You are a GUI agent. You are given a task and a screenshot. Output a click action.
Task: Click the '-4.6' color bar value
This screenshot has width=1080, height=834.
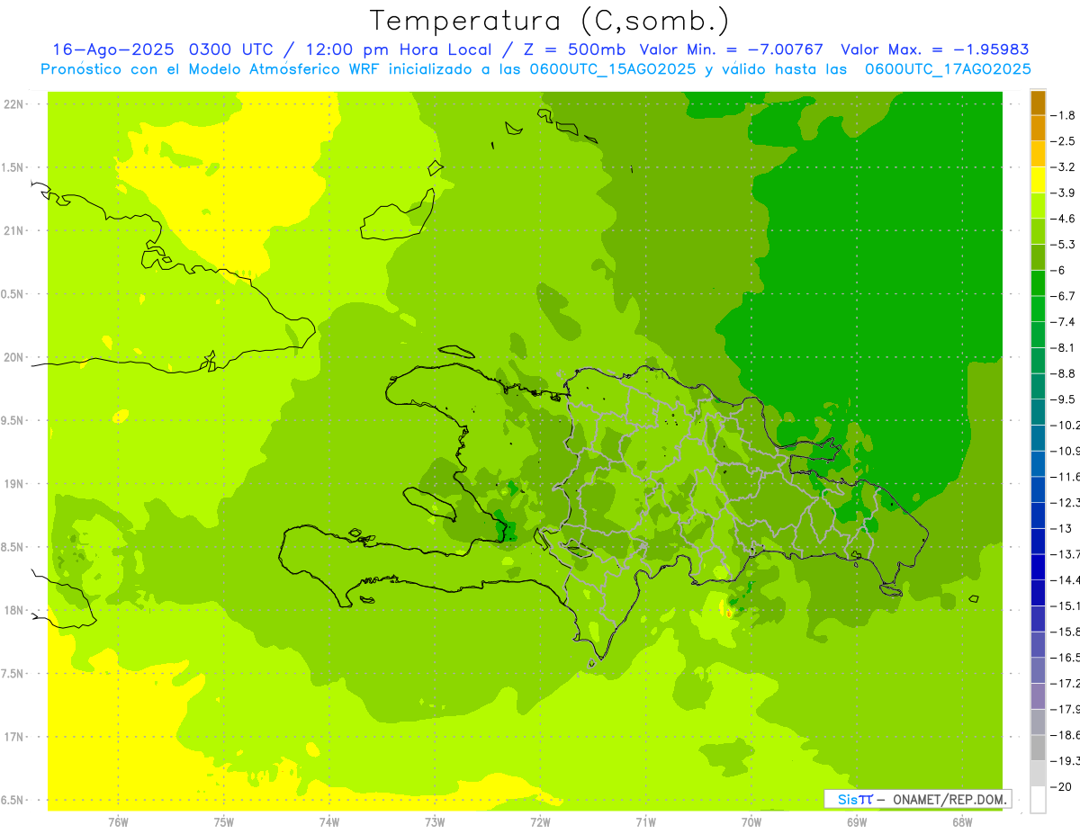pyautogui.click(x=1064, y=219)
